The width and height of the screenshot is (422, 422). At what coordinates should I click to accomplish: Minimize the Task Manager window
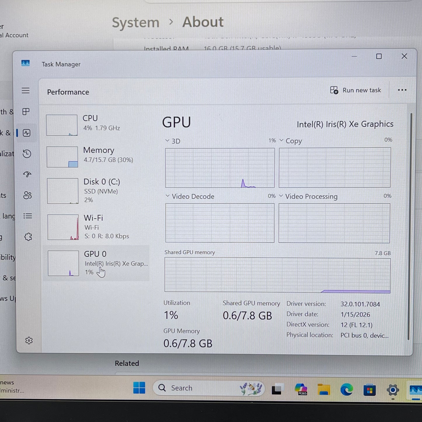coord(354,56)
